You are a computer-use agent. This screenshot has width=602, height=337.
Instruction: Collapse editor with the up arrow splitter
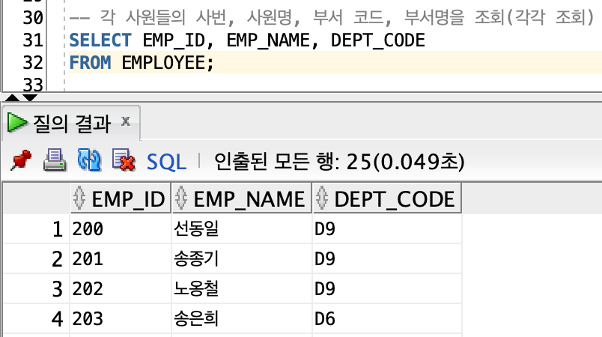pos(12,98)
